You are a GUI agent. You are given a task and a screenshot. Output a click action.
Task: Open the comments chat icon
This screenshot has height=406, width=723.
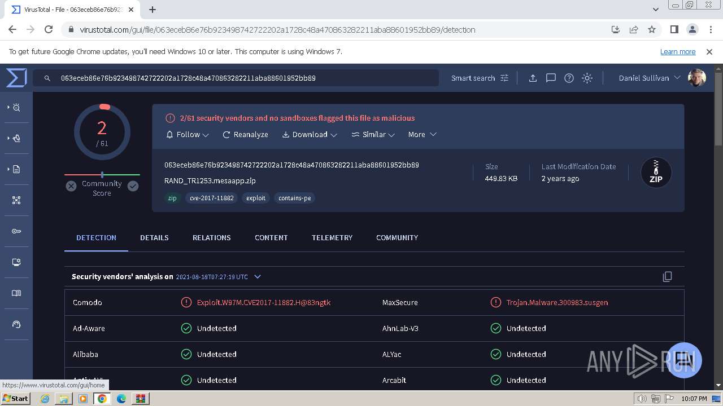click(x=551, y=78)
